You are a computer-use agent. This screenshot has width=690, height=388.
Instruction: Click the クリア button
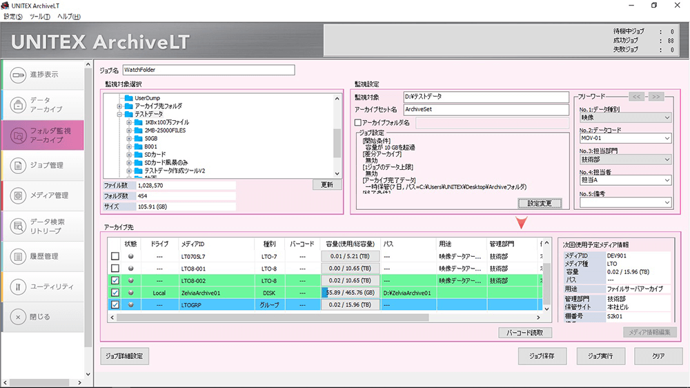click(658, 356)
